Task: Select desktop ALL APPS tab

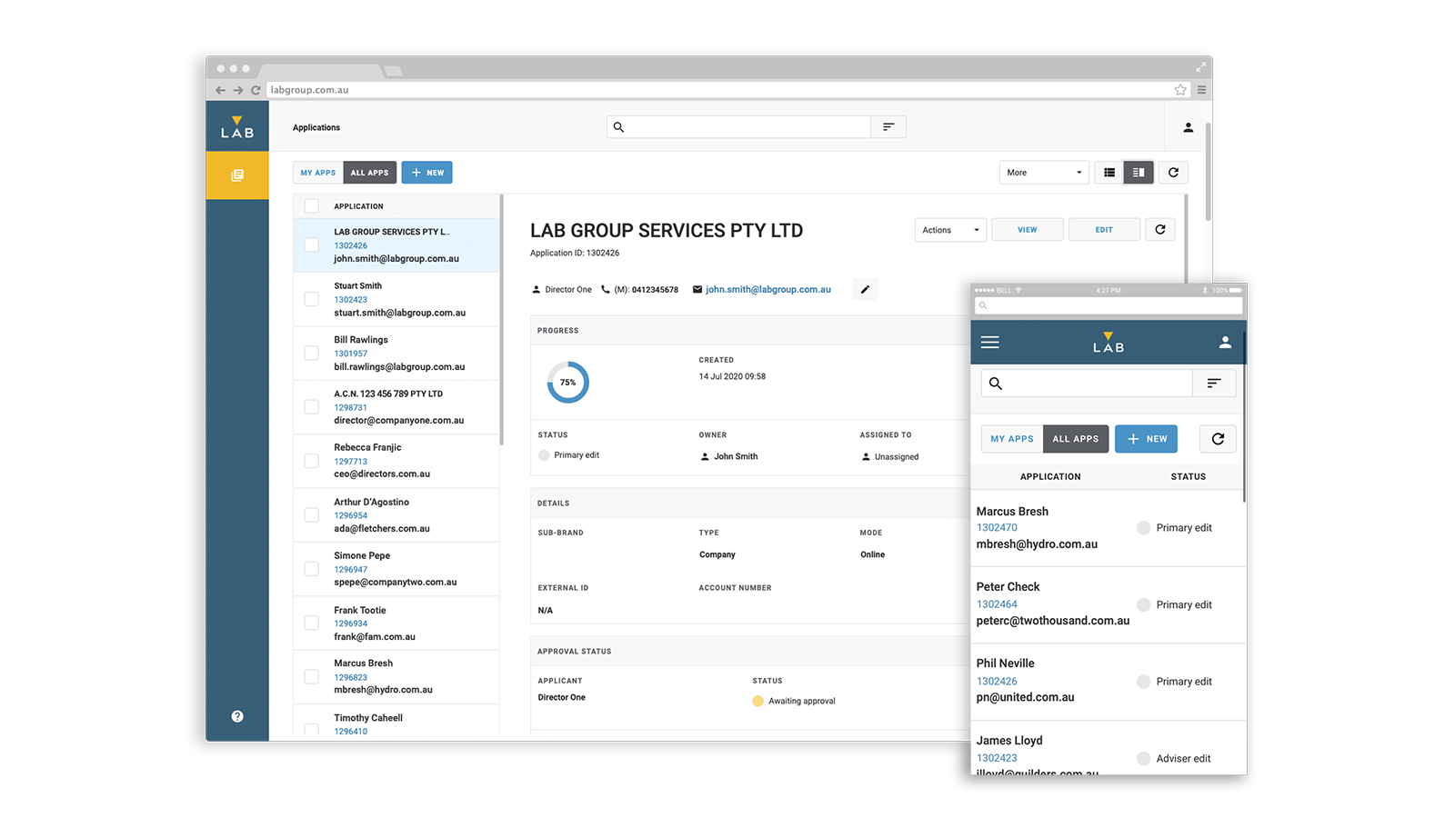Action: pos(369,173)
